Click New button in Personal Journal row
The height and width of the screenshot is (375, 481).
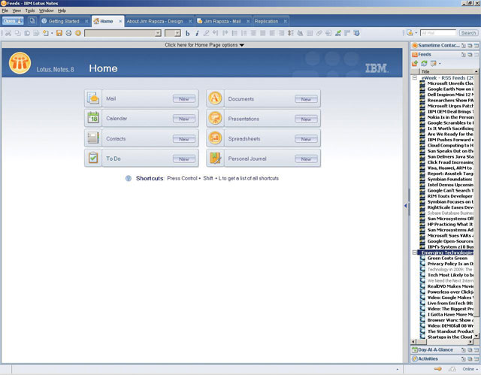306,159
